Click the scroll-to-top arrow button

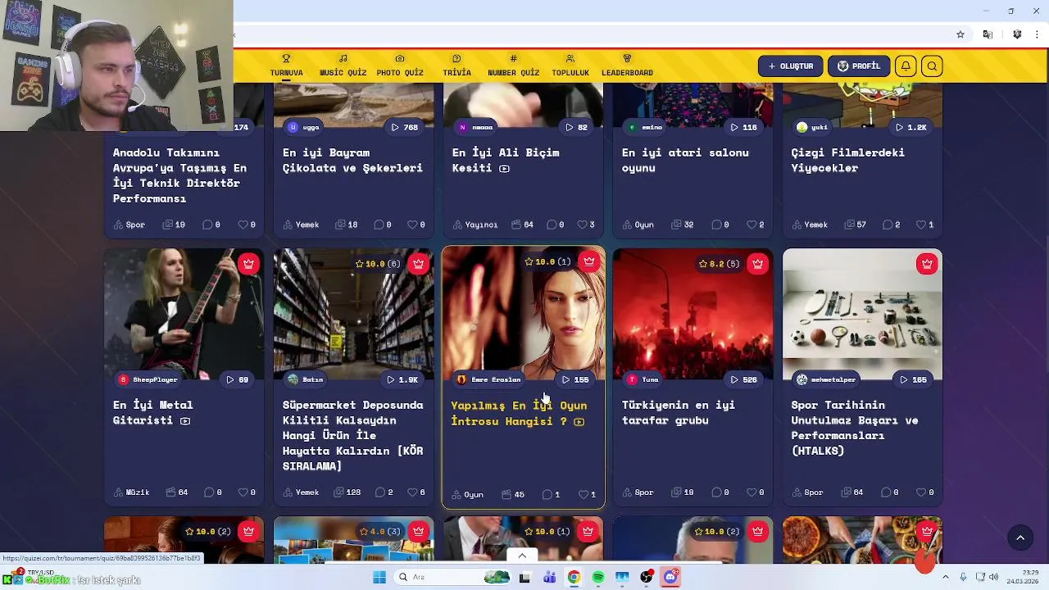pos(1020,538)
